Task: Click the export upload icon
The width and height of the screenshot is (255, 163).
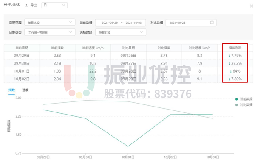Action: tap(26, 6)
